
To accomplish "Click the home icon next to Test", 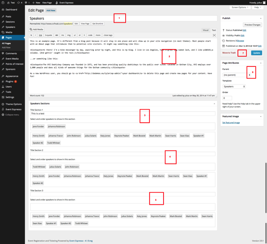I will (x=8, y=2).
